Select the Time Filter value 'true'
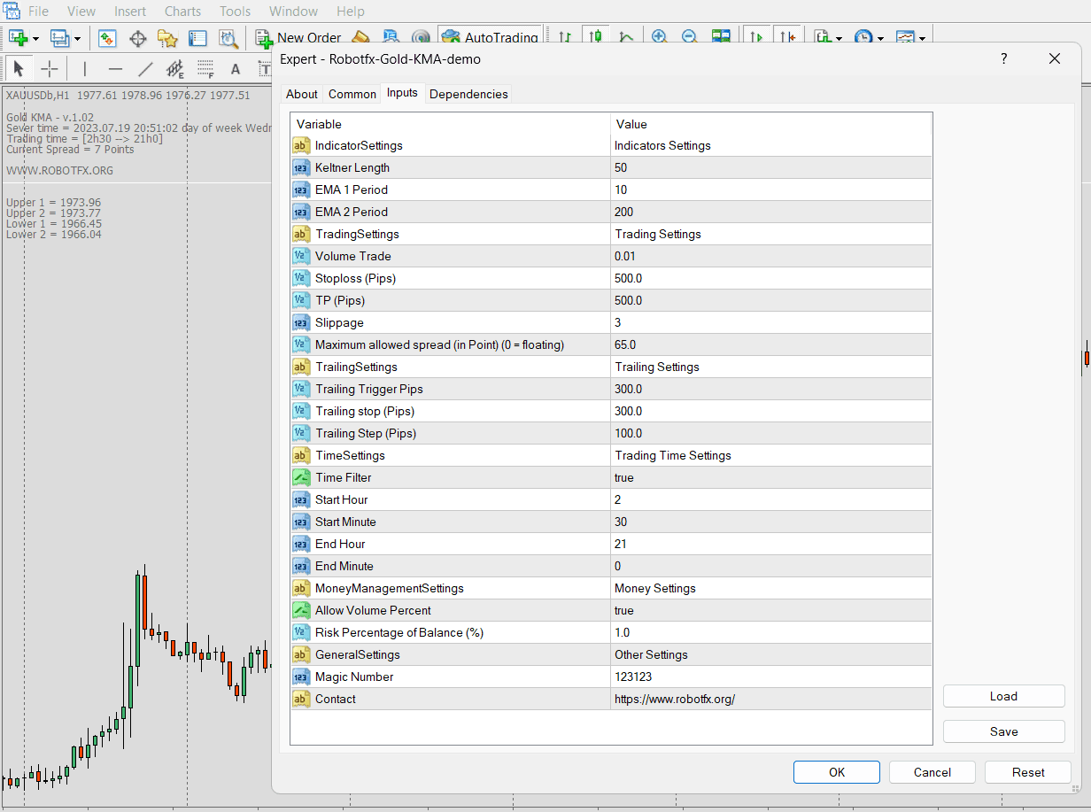The height and width of the screenshot is (812, 1091). (x=771, y=477)
